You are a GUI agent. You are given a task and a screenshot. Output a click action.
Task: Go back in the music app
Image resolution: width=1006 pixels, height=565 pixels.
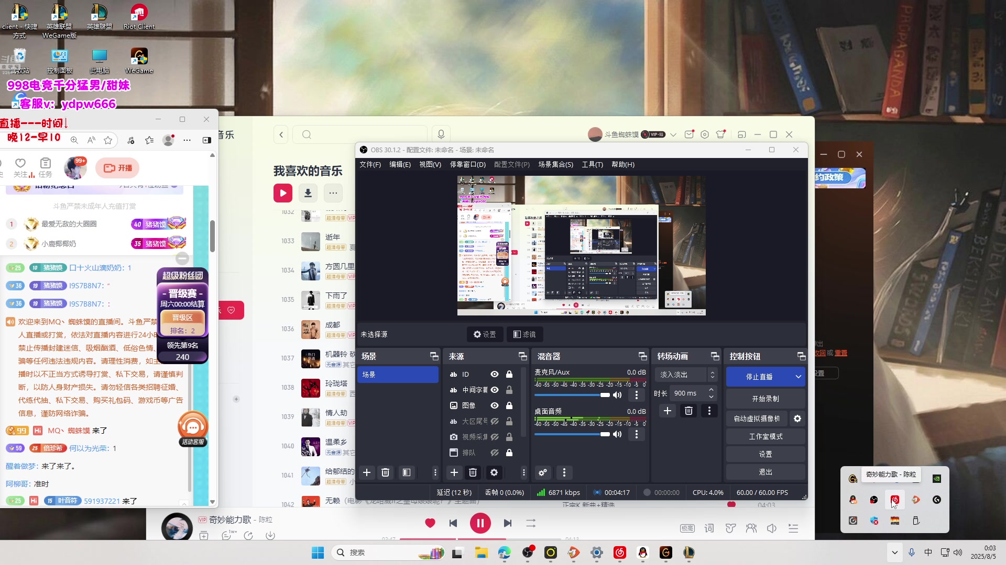tap(281, 134)
